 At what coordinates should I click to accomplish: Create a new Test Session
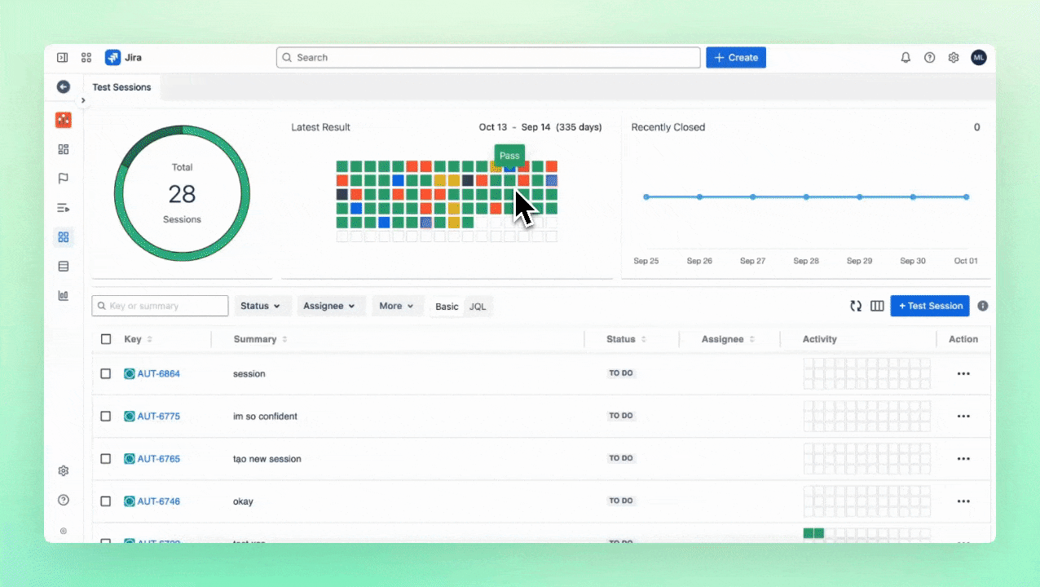pos(930,306)
